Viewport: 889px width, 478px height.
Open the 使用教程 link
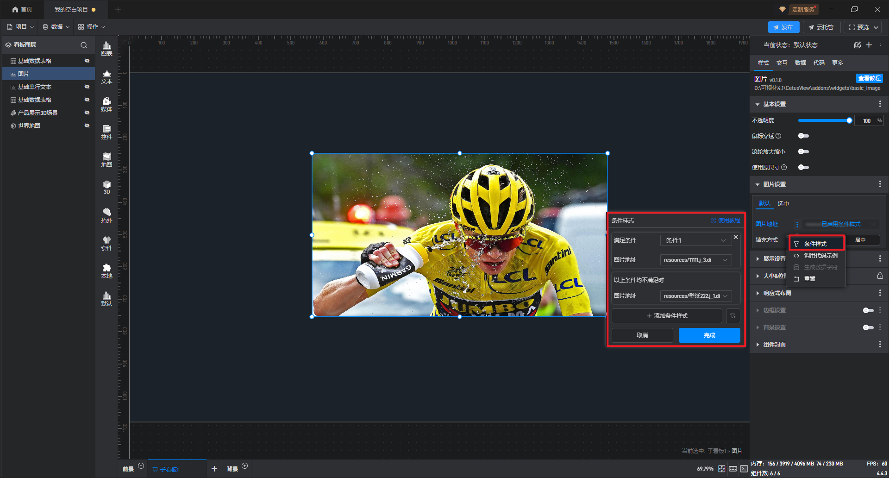tap(726, 220)
